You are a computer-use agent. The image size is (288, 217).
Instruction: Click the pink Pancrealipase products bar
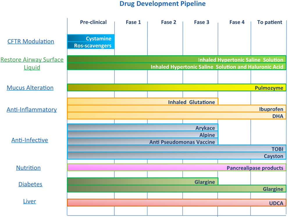coord(177,168)
